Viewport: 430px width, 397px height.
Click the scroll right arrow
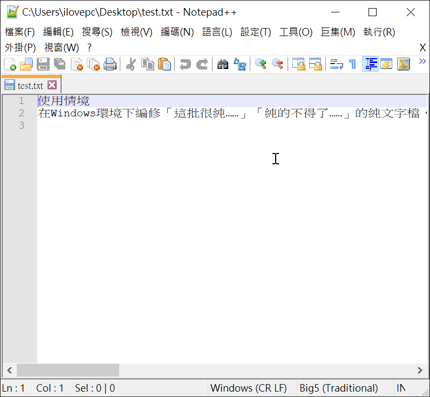pyautogui.click(x=420, y=370)
